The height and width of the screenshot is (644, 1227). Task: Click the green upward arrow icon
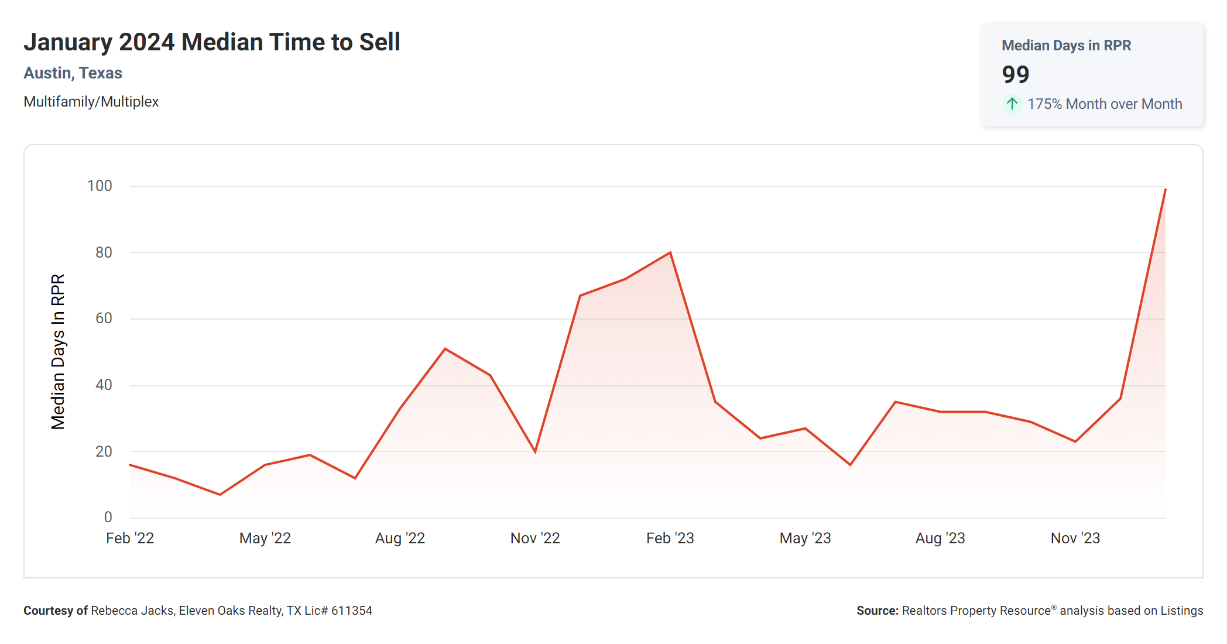(x=1012, y=104)
